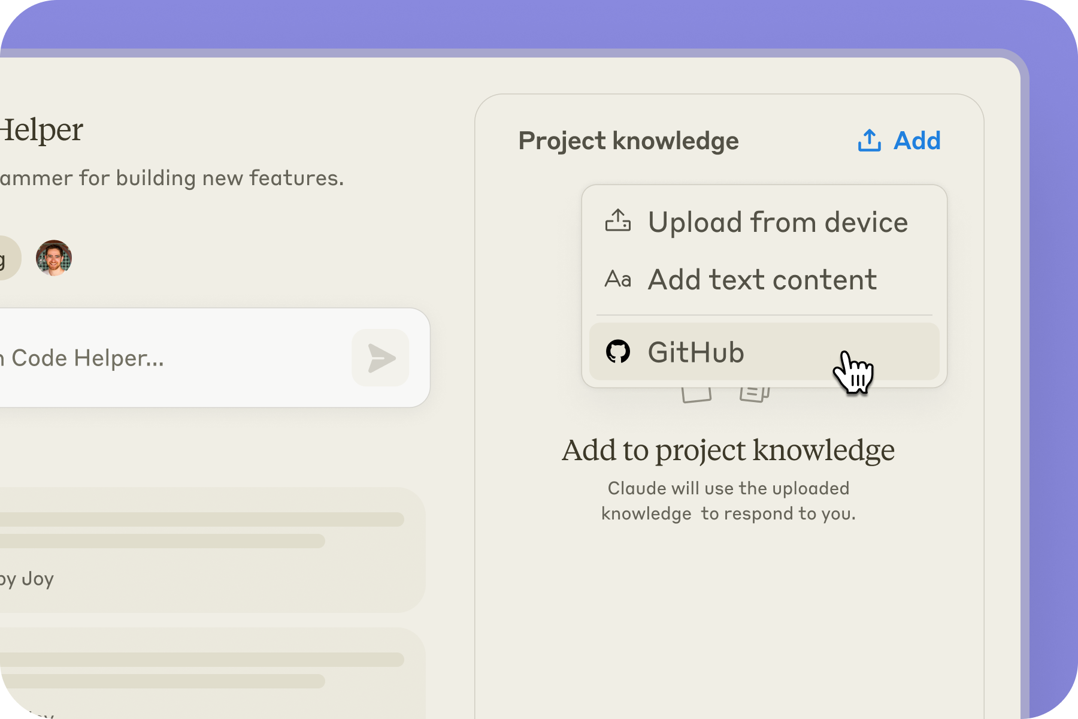Click the rounded tag beside the avatar

pos(6,257)
